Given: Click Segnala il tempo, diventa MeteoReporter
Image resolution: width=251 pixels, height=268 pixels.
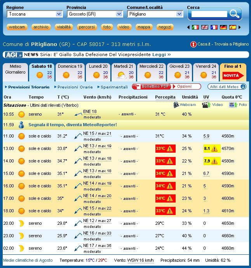Looking at the screenshot, I should pyautogui.click(x=73, y=125).
